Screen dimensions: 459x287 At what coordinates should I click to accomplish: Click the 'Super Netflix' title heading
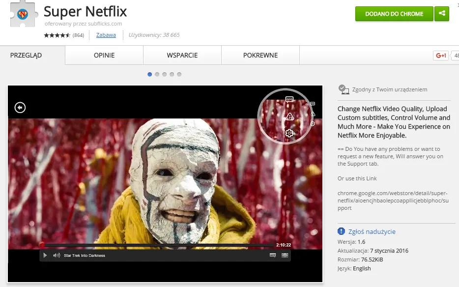[x=85, y=11]
